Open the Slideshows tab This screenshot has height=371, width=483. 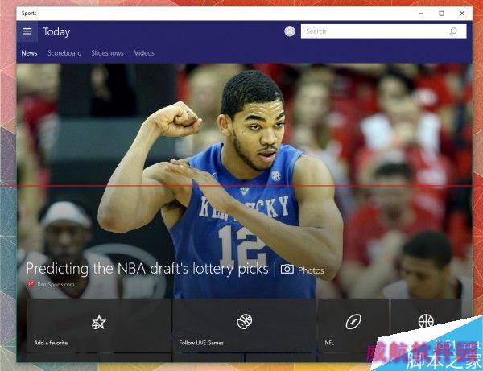tap(107, 53)
